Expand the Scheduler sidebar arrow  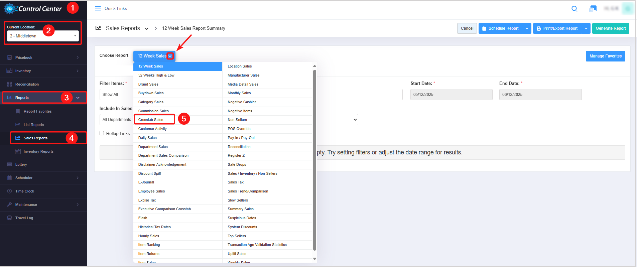pos(78,178)
